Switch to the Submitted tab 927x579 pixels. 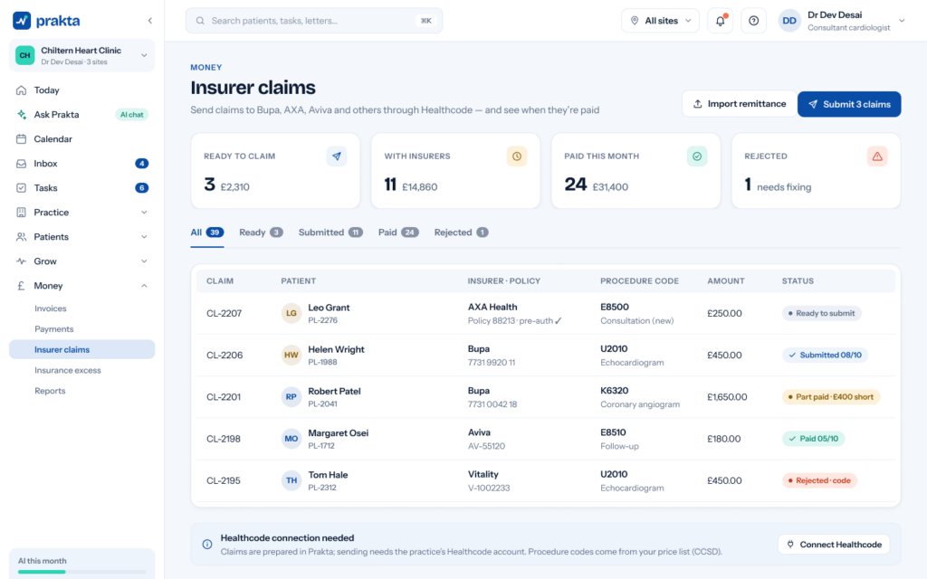pos(330,233)
